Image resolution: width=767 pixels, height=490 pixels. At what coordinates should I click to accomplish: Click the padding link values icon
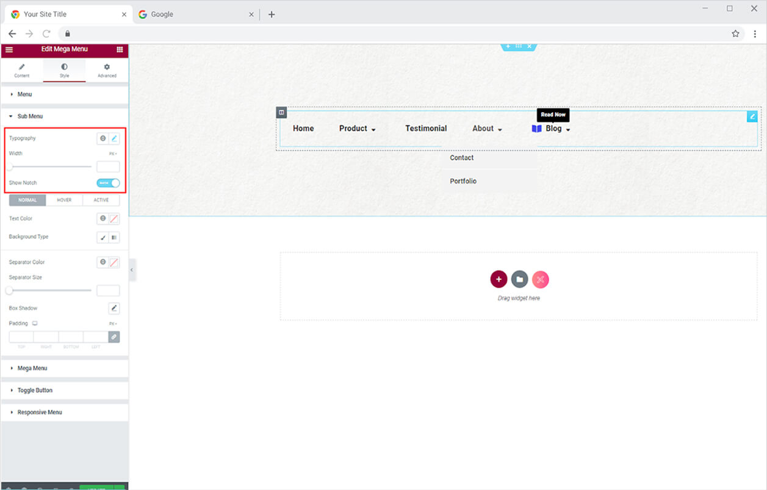point(114,336)
